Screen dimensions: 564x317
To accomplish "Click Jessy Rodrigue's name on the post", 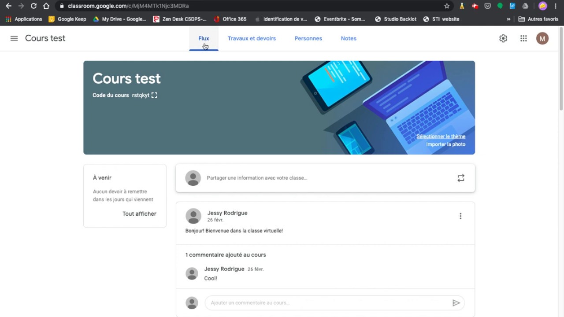I will [227, 213].
